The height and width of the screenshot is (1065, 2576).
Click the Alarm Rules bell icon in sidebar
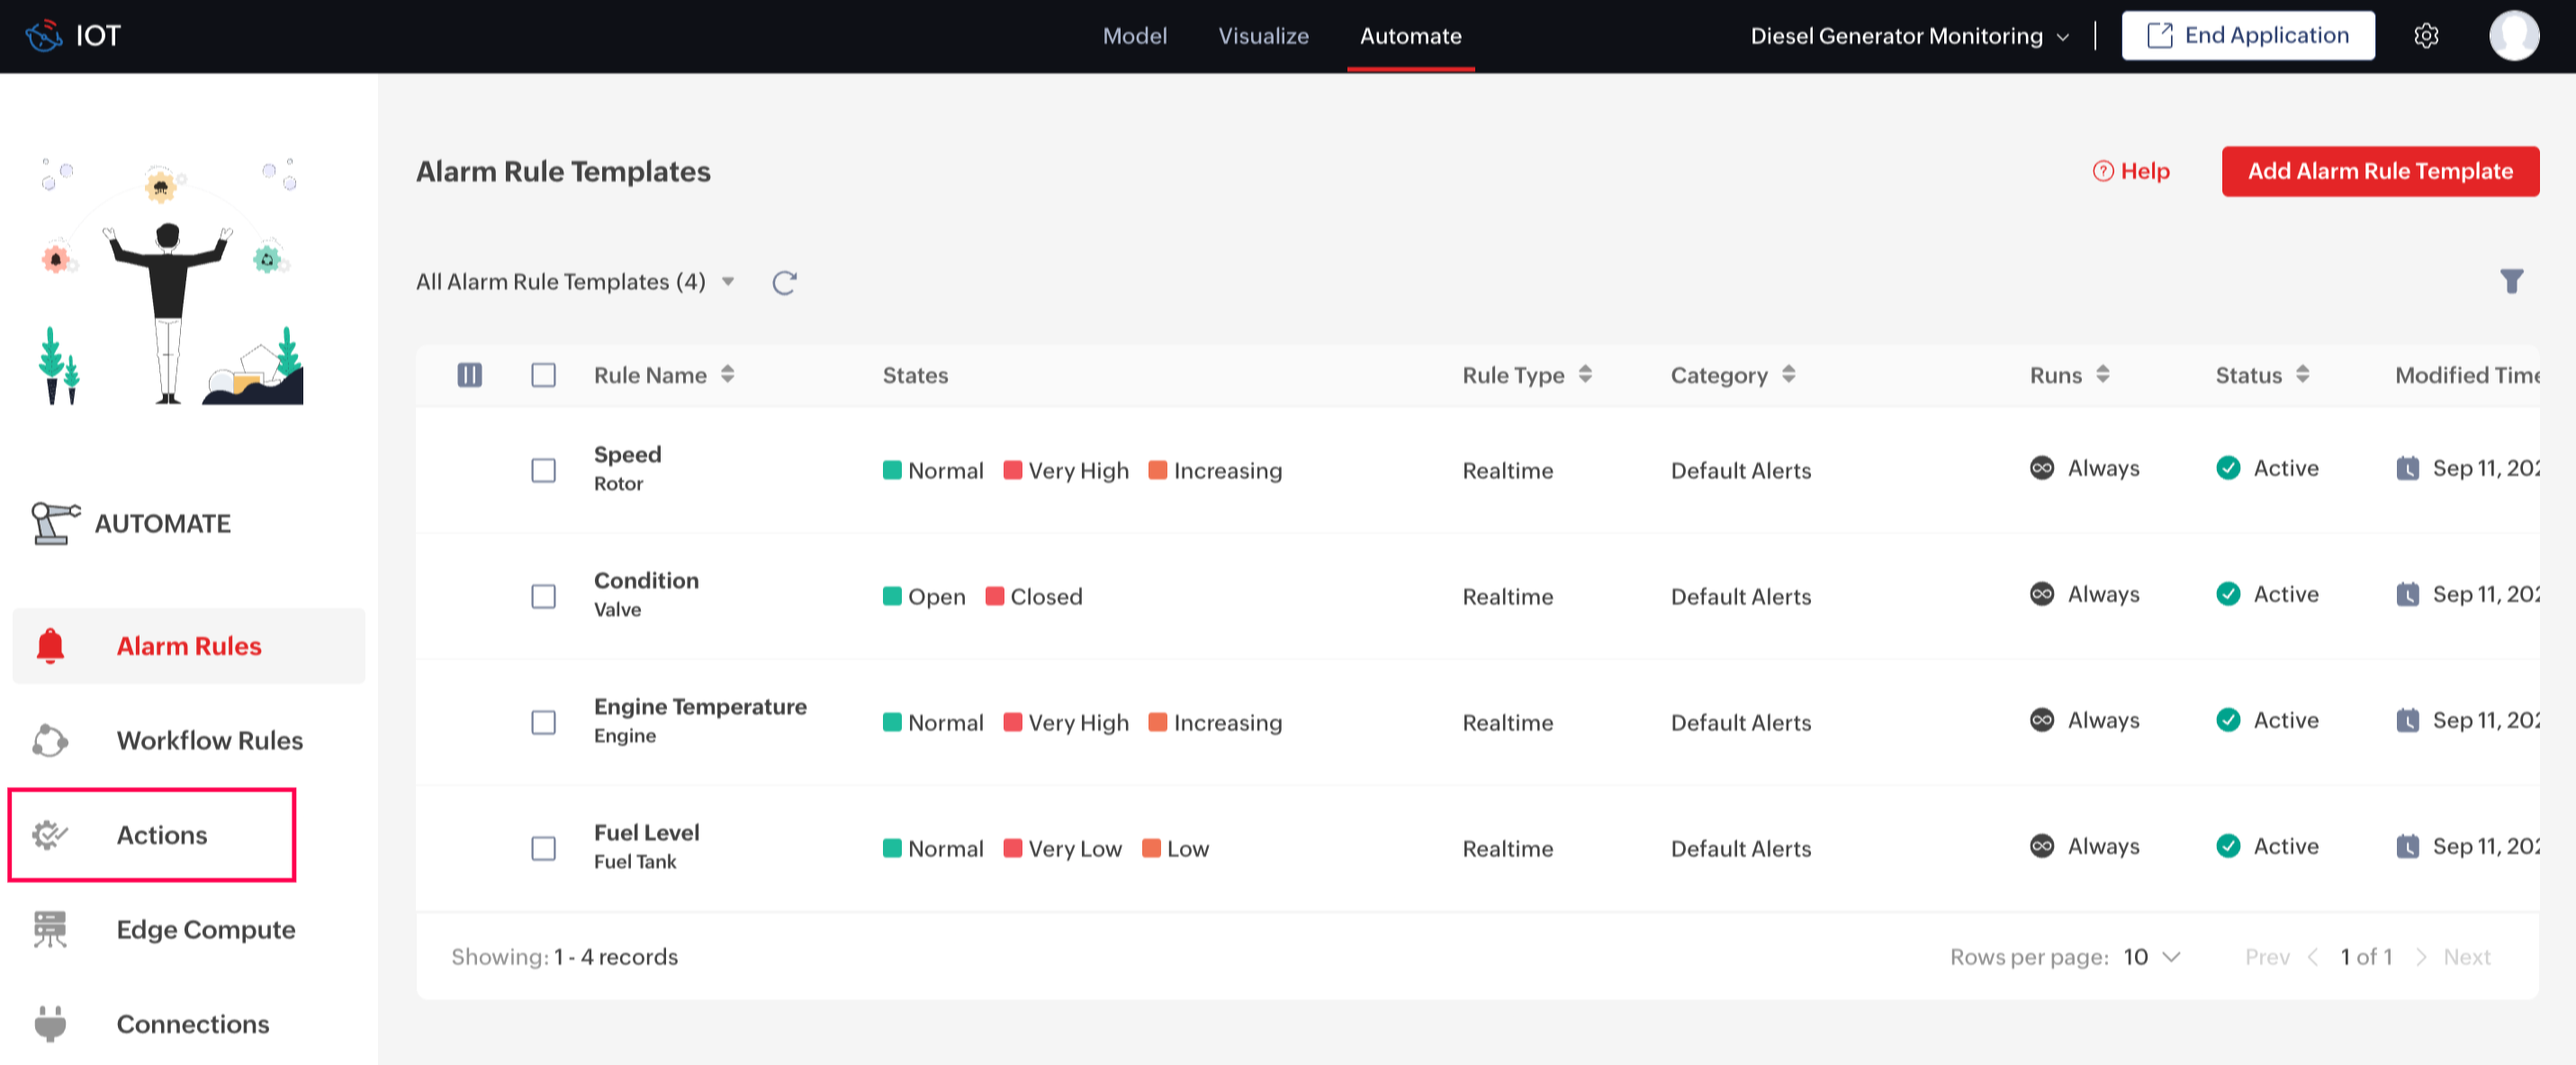click(x=50, y=646)
